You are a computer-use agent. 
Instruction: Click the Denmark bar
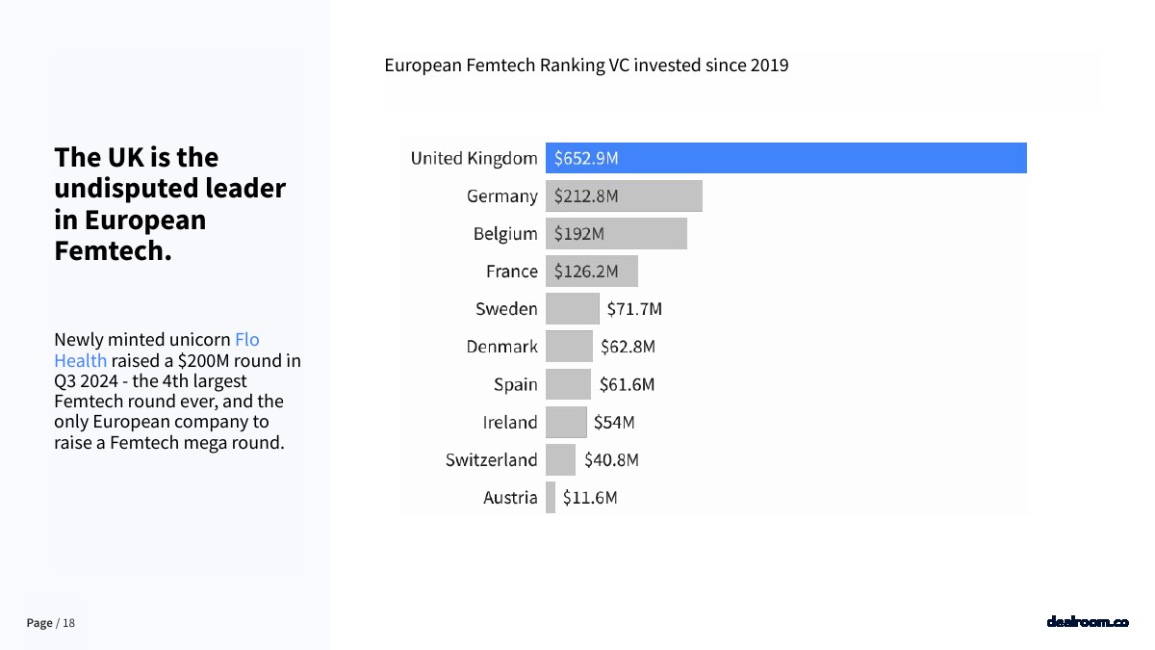[569, 347]
